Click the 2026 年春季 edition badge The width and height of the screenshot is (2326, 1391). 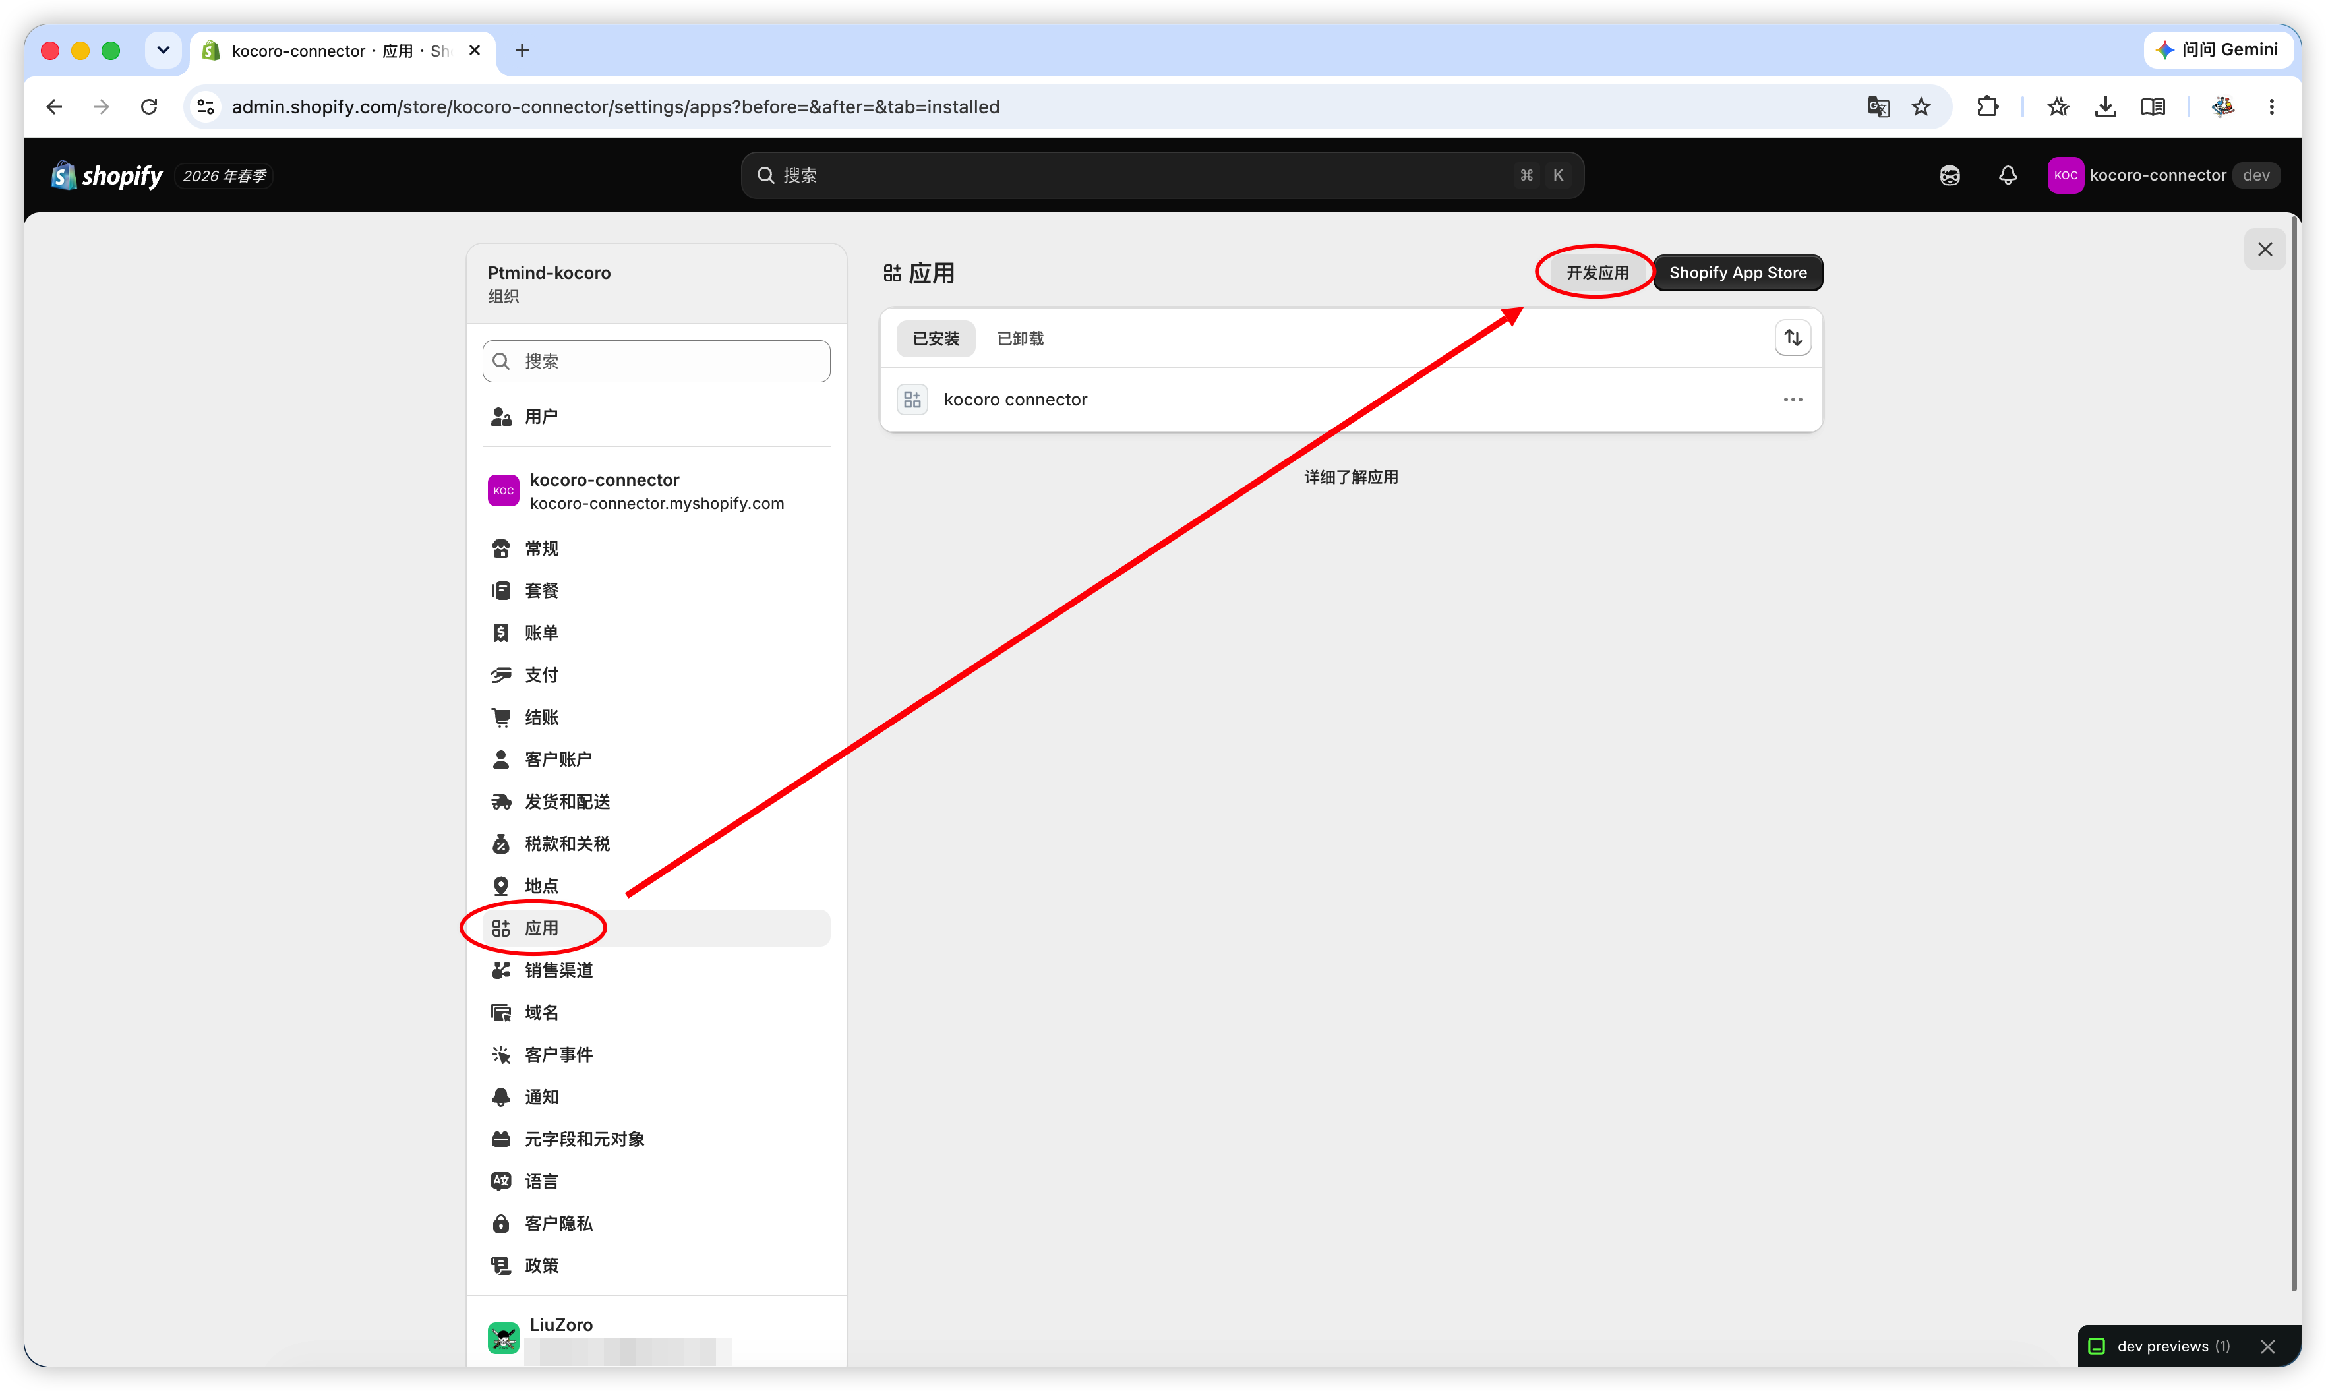coord(224,175)
